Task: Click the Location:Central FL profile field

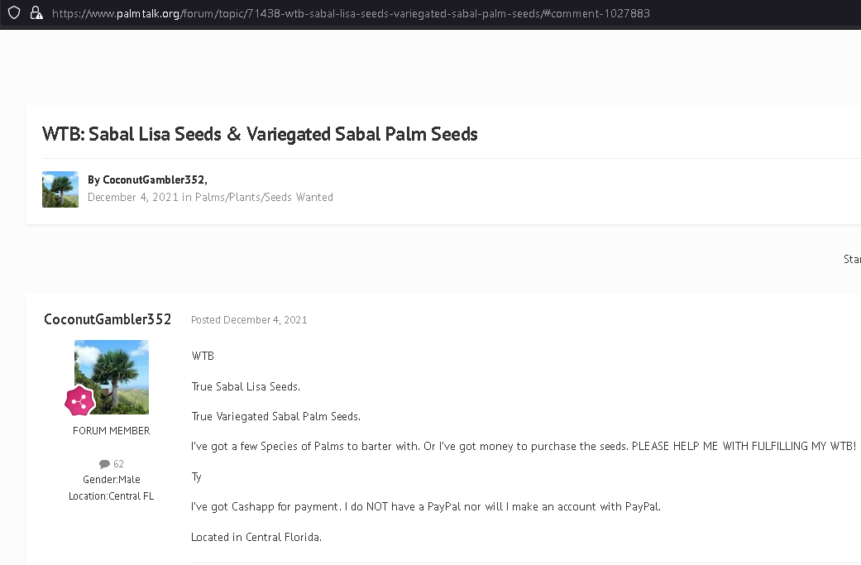Action: pos(112,496)
